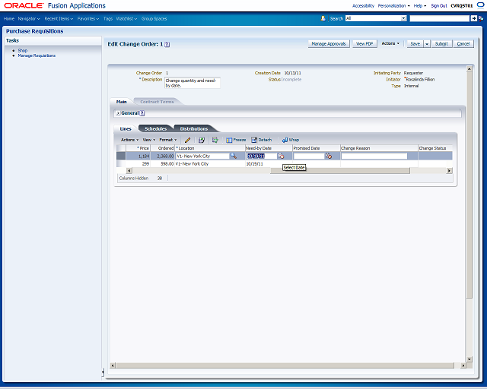This screenshot has width=487, height=389.
Task: Open the Search category combo box
Action: (x=376, y=18)
